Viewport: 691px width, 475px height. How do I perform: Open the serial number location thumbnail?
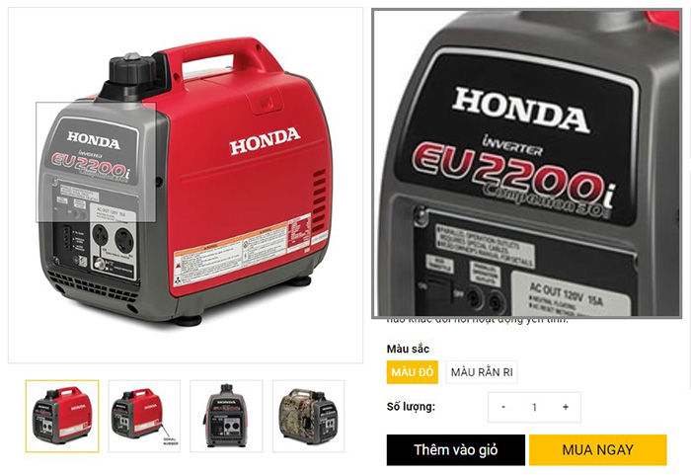point(144,416)
